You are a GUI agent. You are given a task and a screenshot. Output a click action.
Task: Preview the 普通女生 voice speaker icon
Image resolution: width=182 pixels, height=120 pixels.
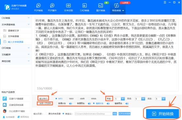70,104
